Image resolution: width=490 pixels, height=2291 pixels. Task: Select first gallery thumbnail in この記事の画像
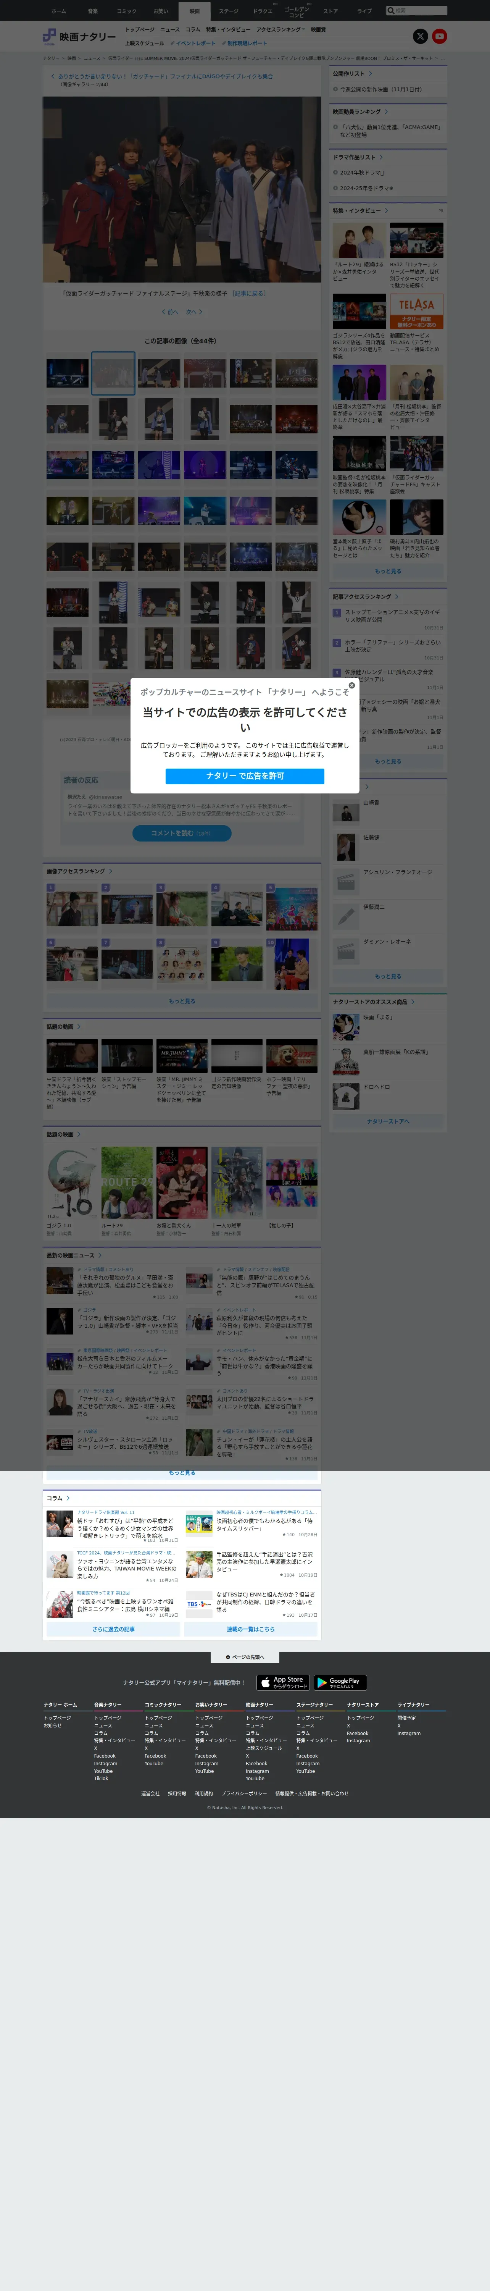[x=68, y=373]
